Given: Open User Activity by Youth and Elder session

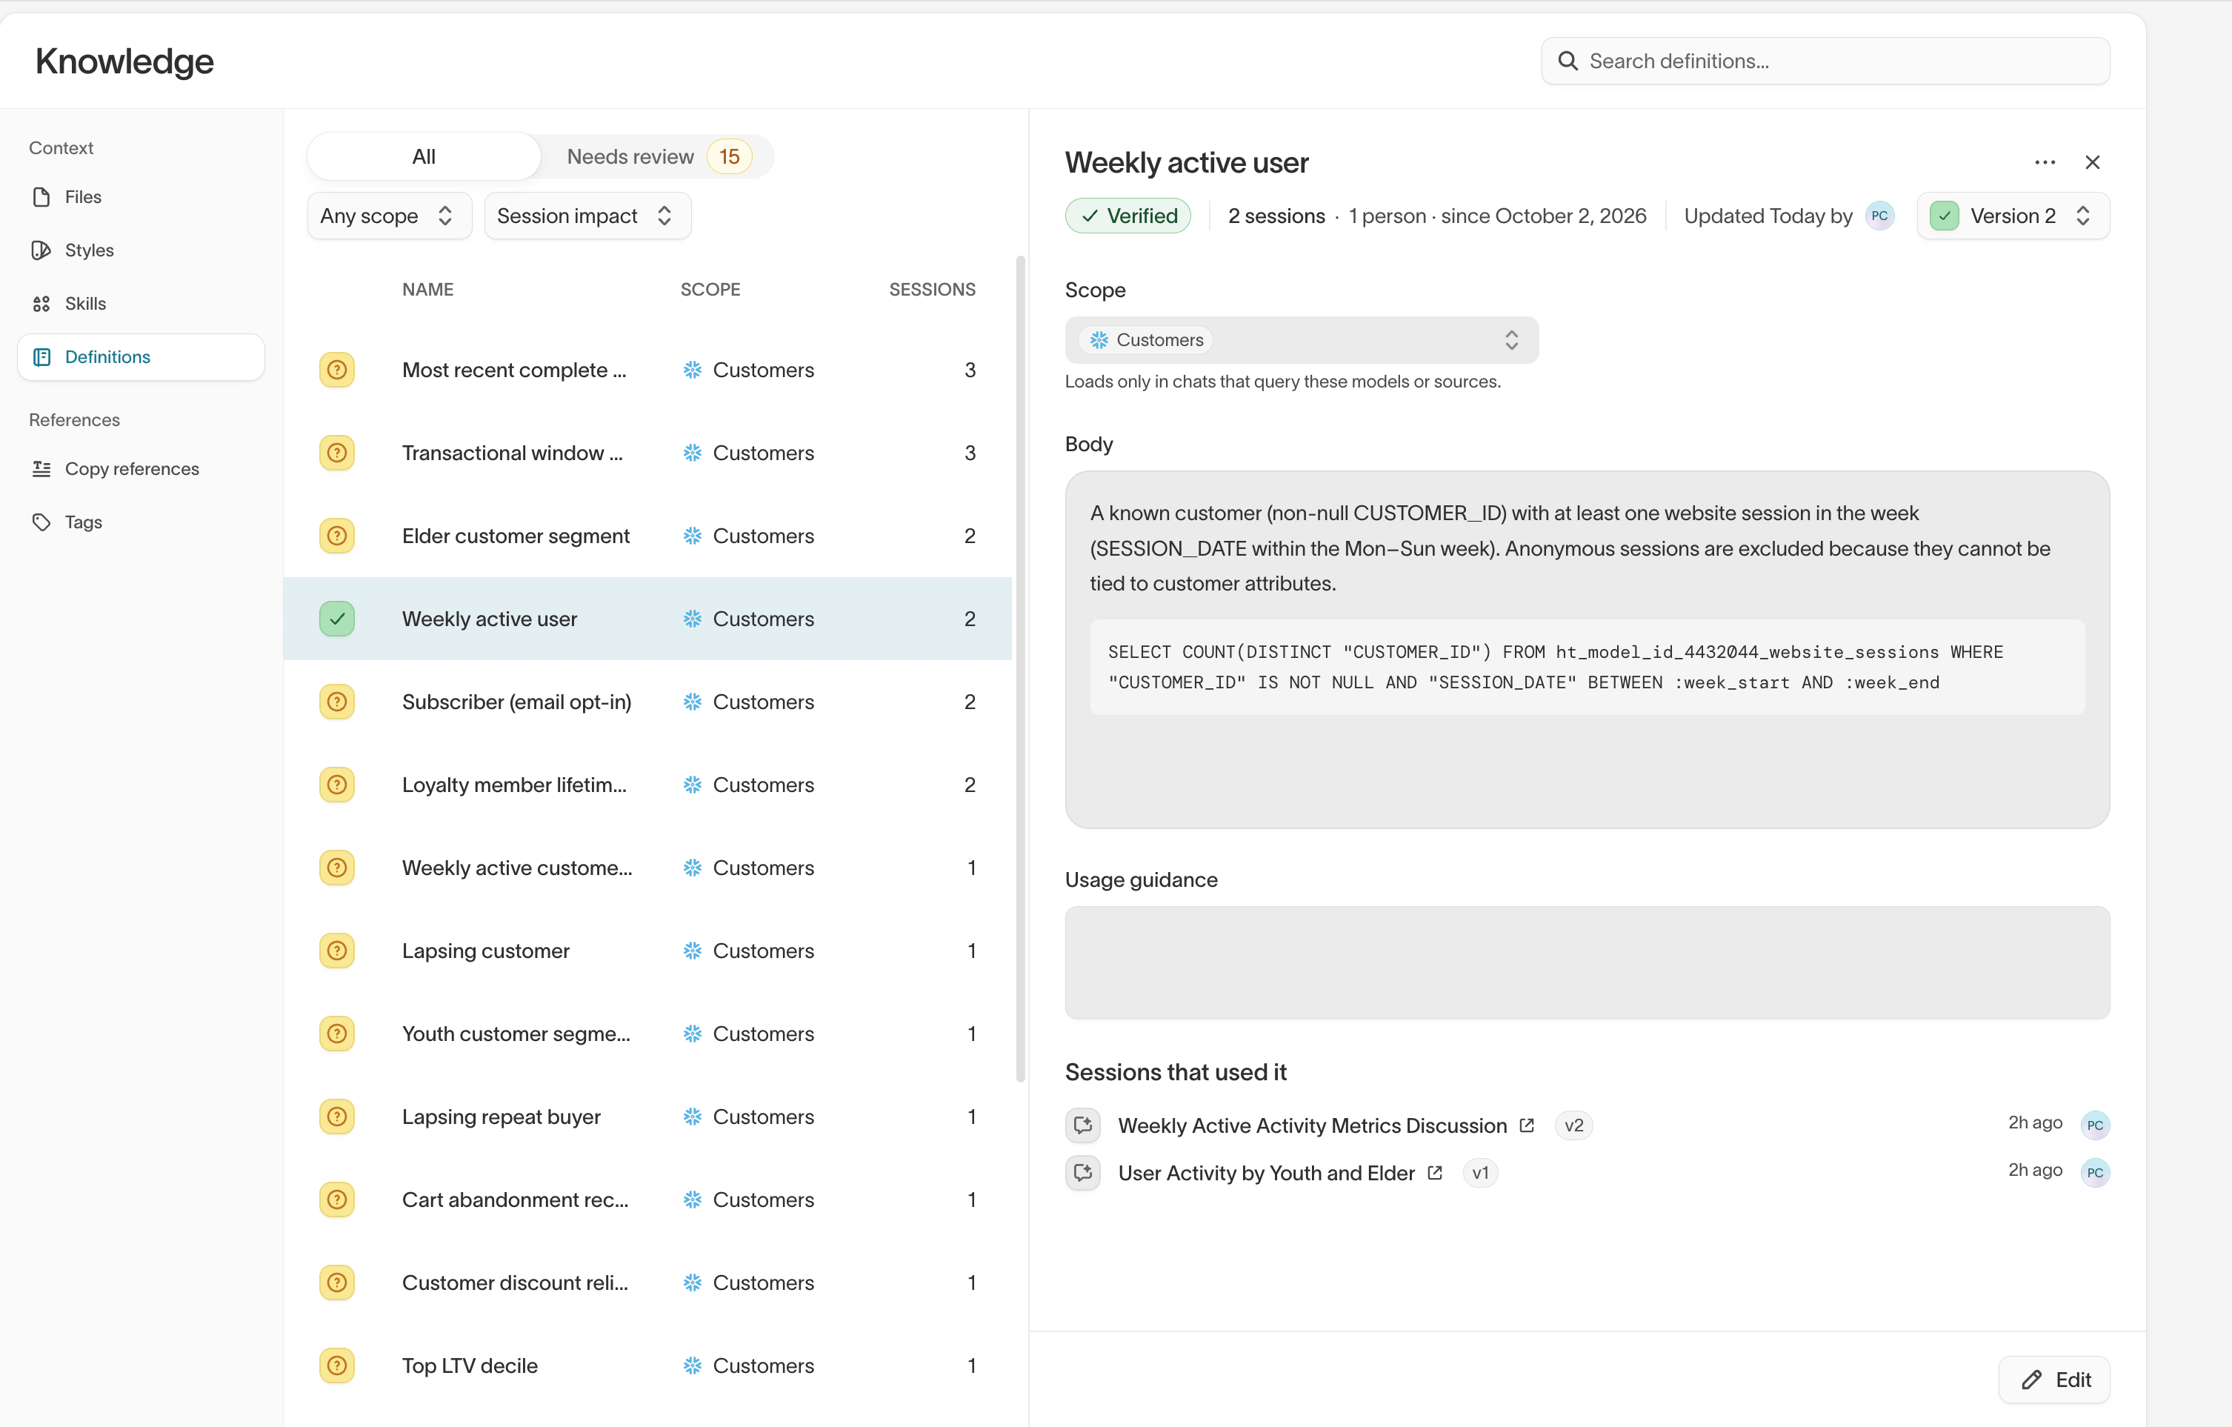Looking at the screenshot, I should pyautogui.click(x=1266, y=1174).
